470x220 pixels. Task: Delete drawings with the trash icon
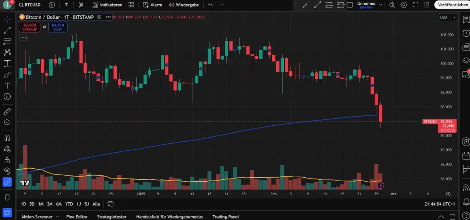7,197
